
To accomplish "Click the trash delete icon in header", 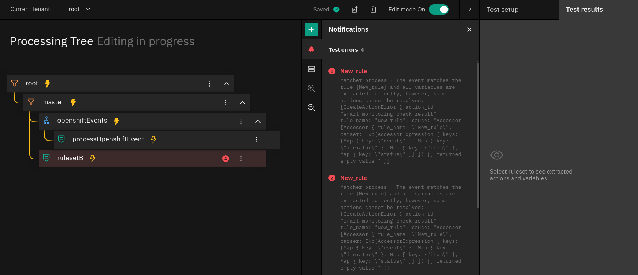I will coord(373,10).
